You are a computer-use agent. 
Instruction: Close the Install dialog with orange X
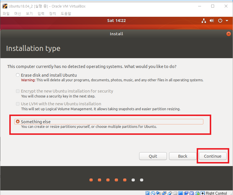229,34
